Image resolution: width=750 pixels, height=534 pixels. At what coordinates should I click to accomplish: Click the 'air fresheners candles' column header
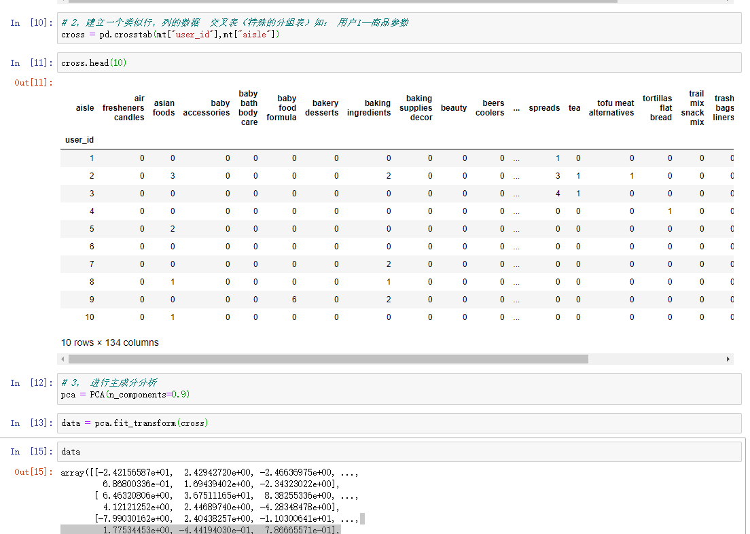coord(123,107)
